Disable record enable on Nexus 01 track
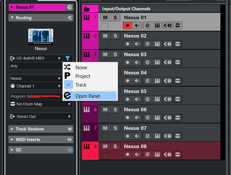231x175 pixels. point(128,26)
